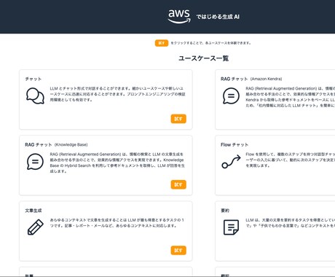The width and height of the screenshot is (335, 277).
Task: Click the pencil icon in 文章生成 card
Action: coord(36,227)
